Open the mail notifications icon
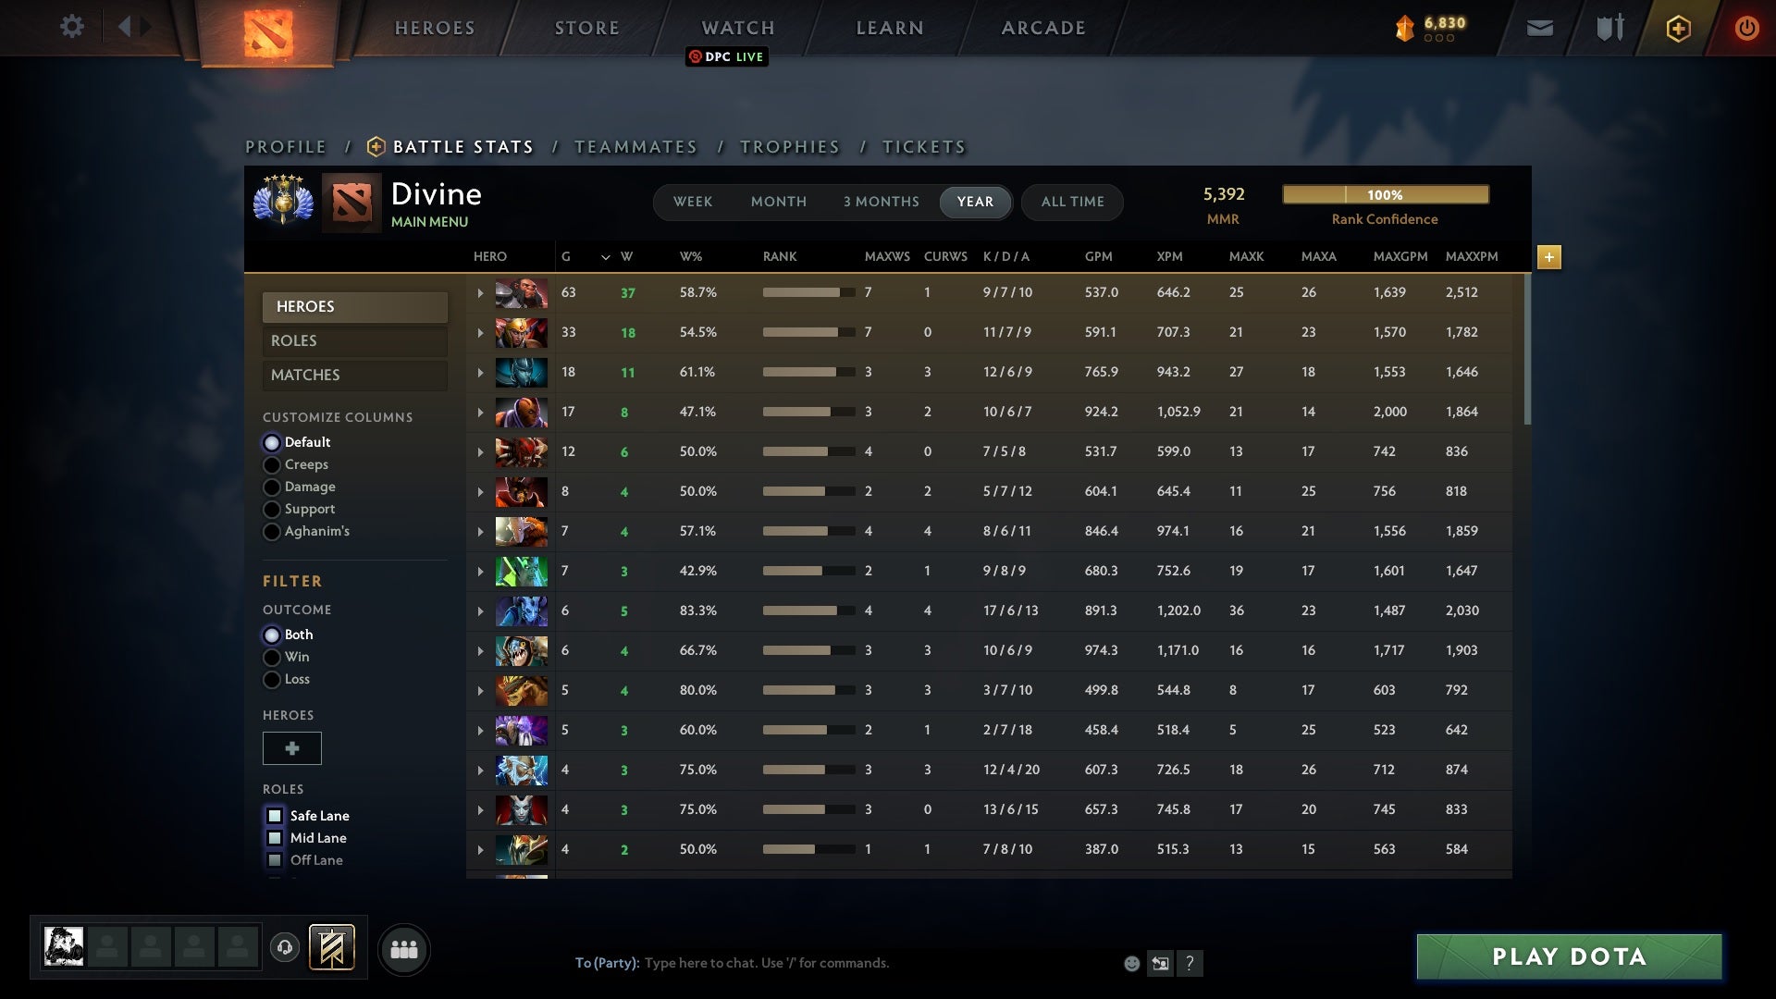The image size is (1776, 999). point(1539,27)
